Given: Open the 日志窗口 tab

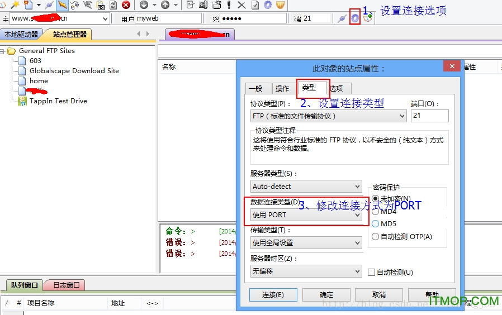Looking at the screenshot, I should coord(66,285).
